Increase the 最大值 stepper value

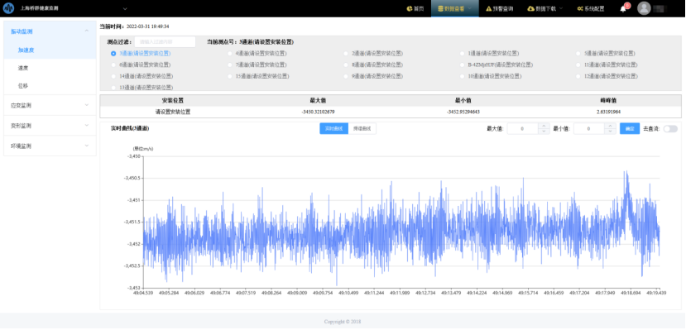(x=544, y=126)
